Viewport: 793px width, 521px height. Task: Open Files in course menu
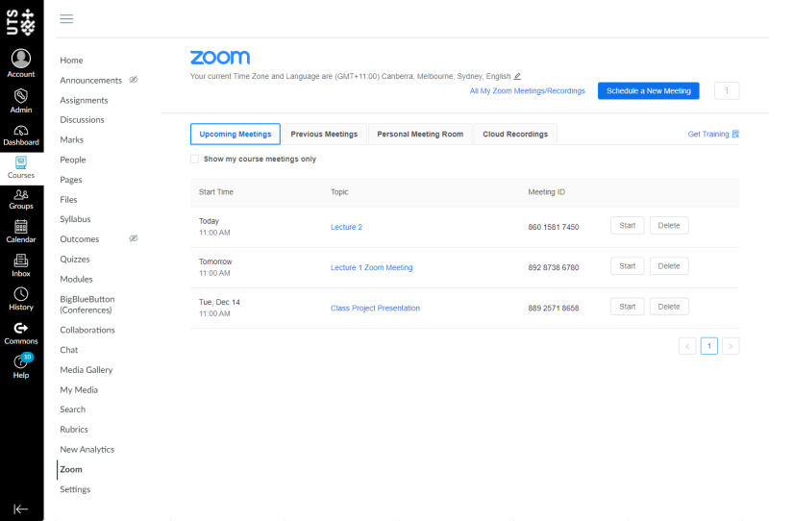(68, 200)
